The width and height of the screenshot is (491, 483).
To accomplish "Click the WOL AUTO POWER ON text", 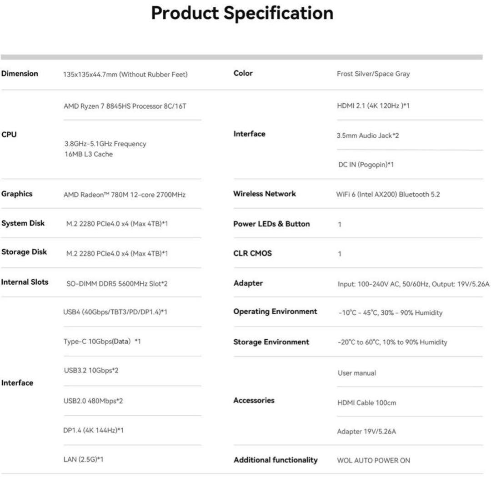I will [373, 460].
